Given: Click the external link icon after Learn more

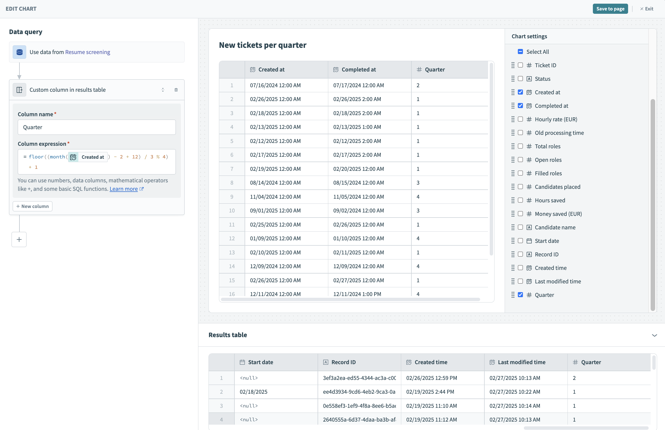Looking at the screenshot, I should point(142,189).
